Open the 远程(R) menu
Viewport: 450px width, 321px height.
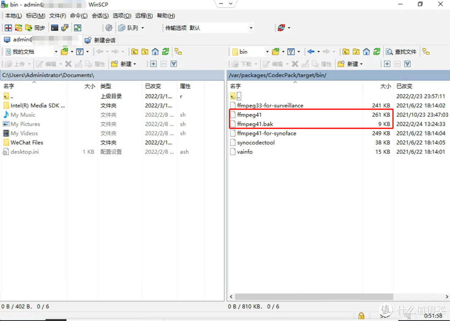click(144, 16)
